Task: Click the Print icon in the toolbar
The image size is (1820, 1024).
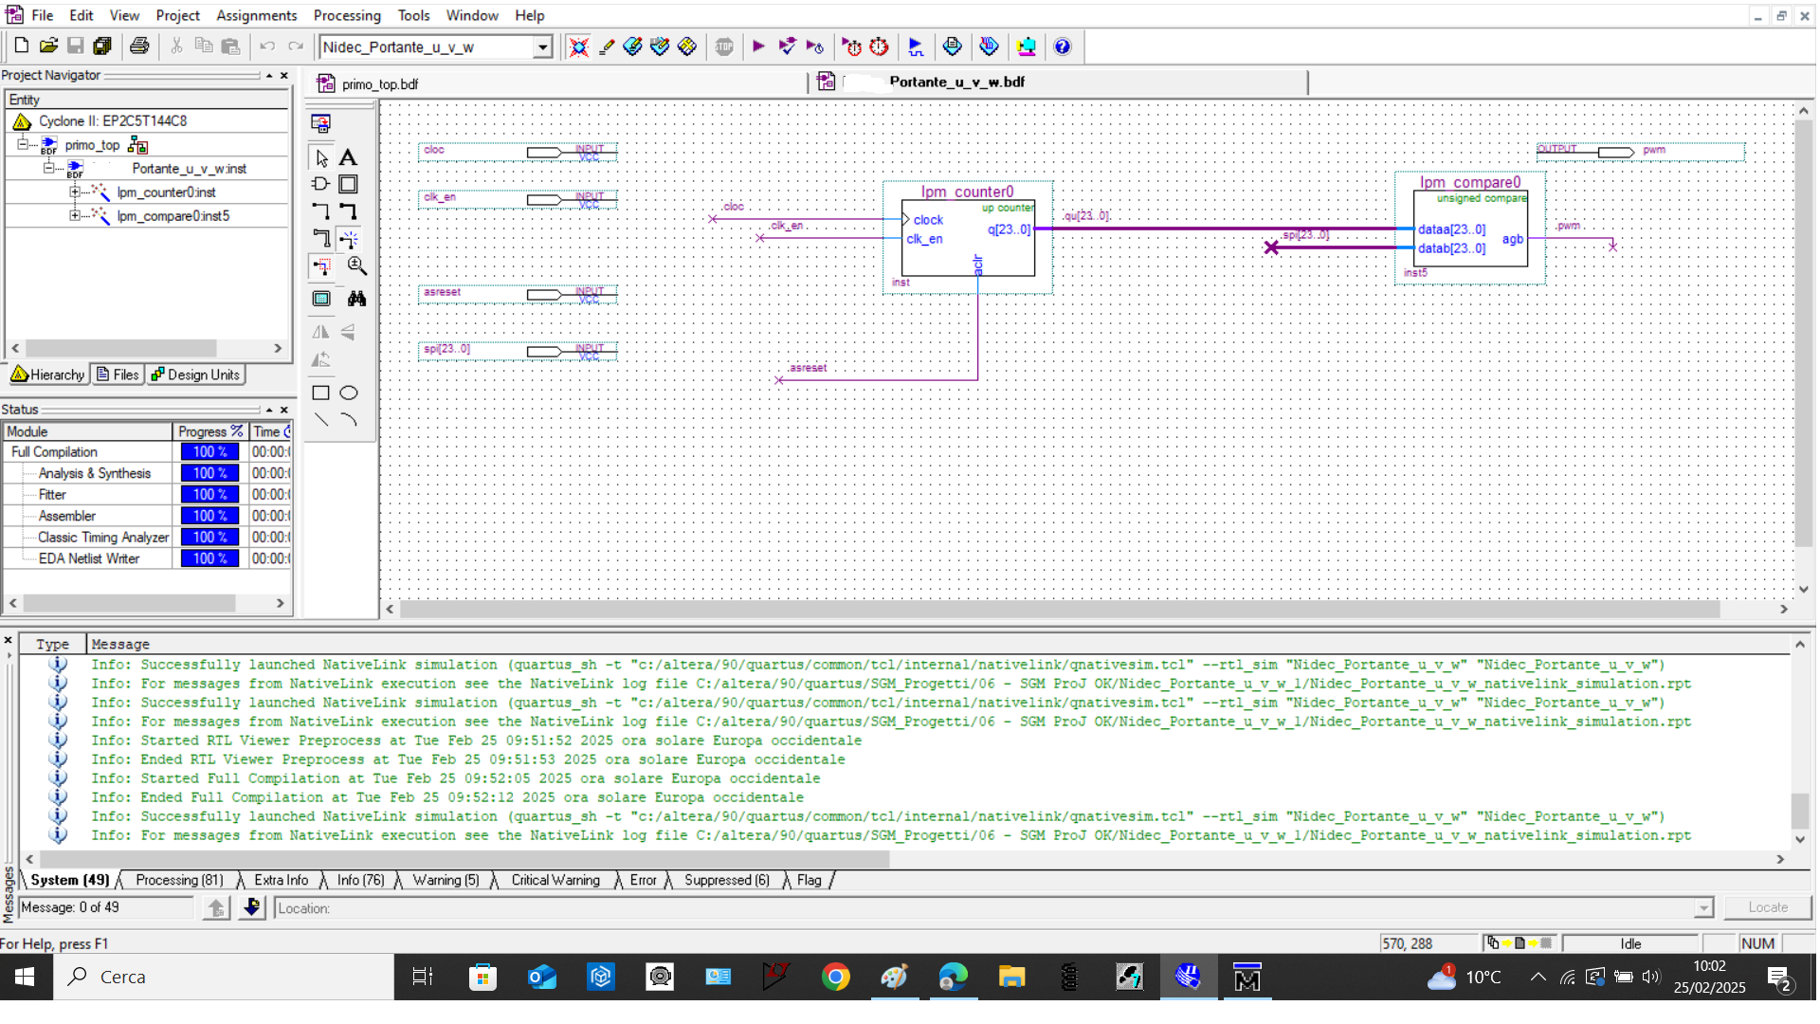Action: tap(139, 46)
